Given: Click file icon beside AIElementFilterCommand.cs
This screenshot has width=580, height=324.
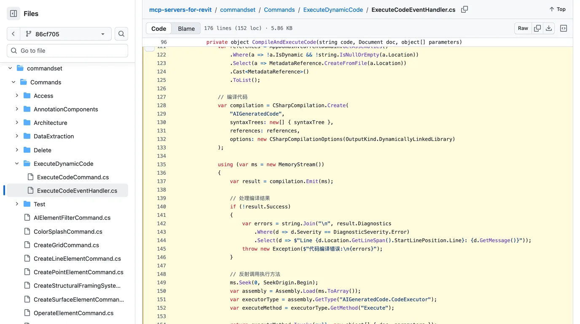Looking at the screenshot, I should coord(27,218).
